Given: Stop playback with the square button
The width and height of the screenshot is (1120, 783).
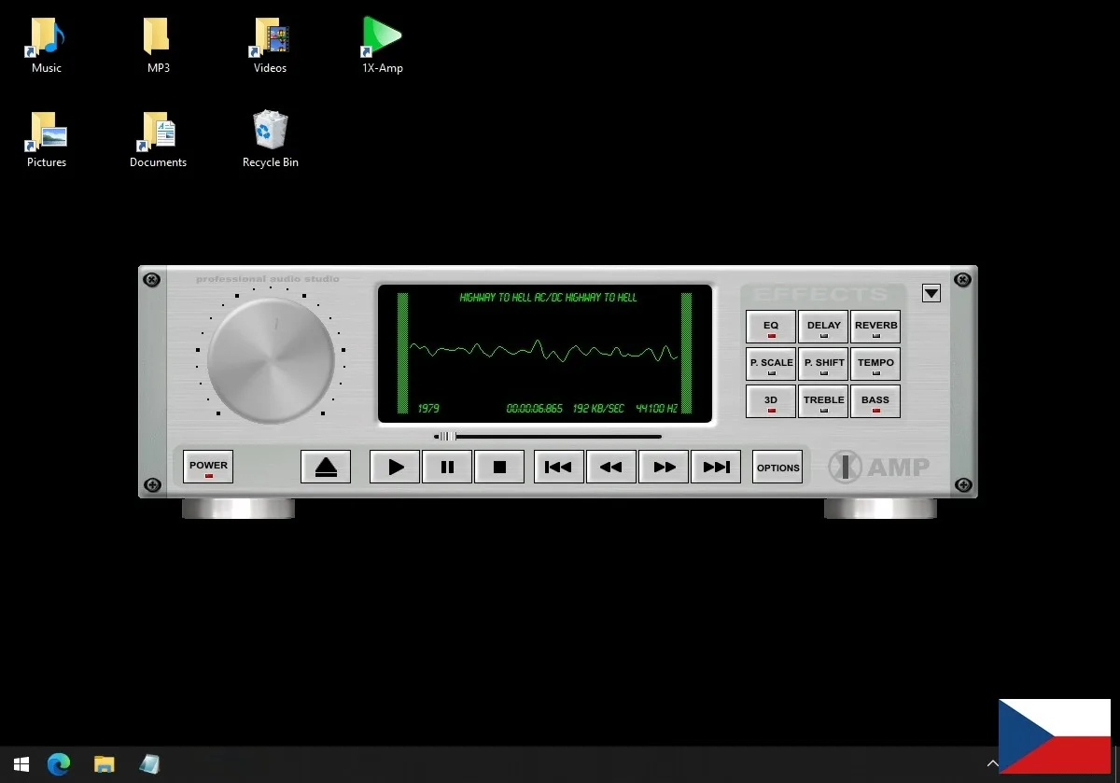Looking at the screenshot, I should 499,467.
